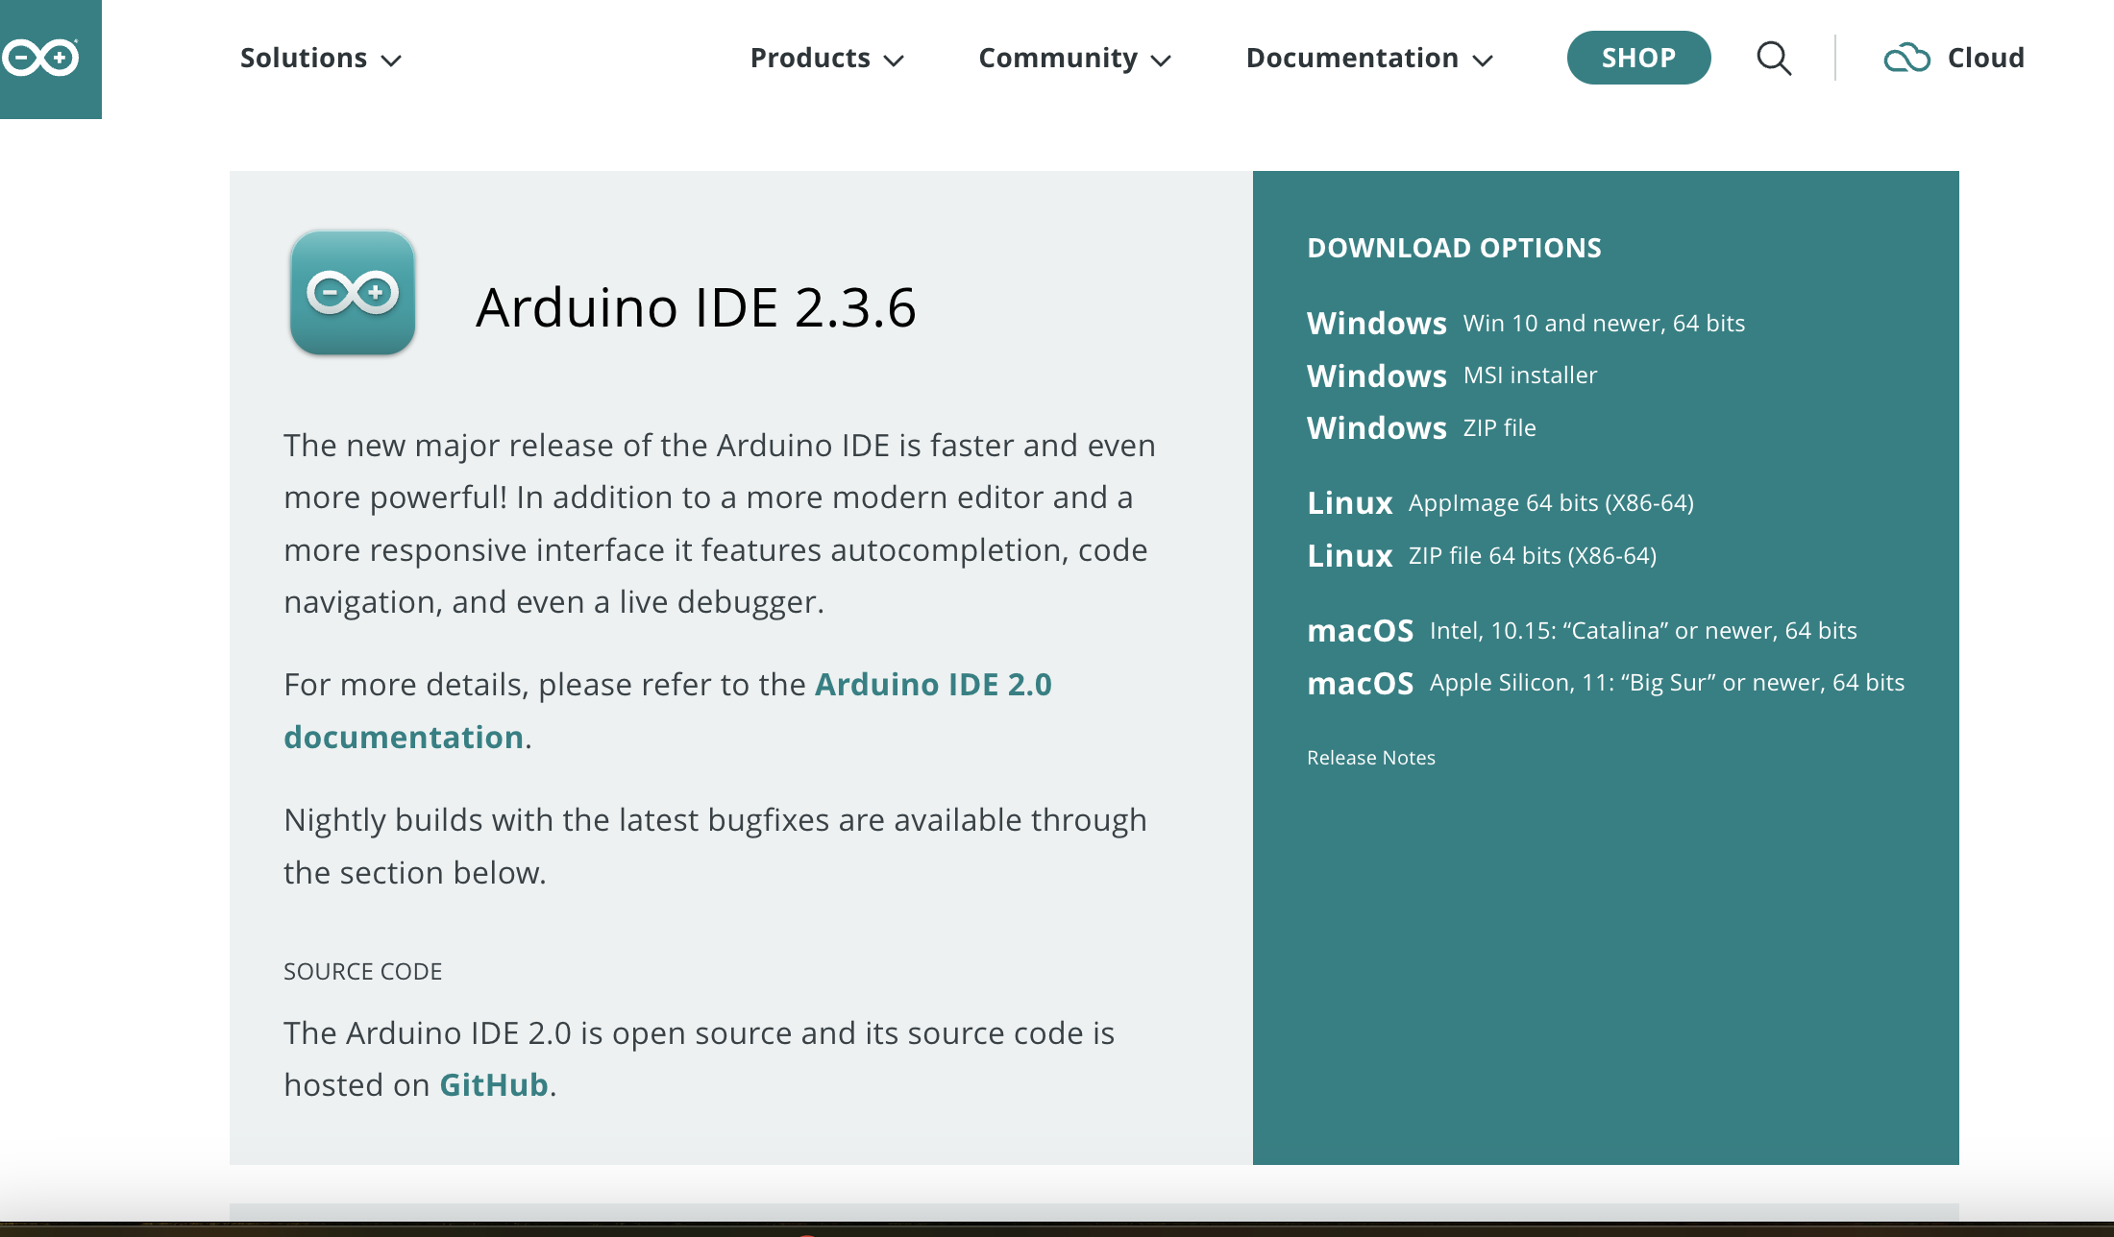The width and height of the screenshot is (2114, 1237).
Task: Expand the Solutions menu
Action: [x=320, y=59]
